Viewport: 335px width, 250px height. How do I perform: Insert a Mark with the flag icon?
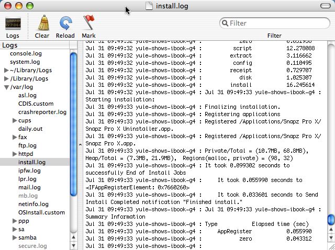point(88,22)
